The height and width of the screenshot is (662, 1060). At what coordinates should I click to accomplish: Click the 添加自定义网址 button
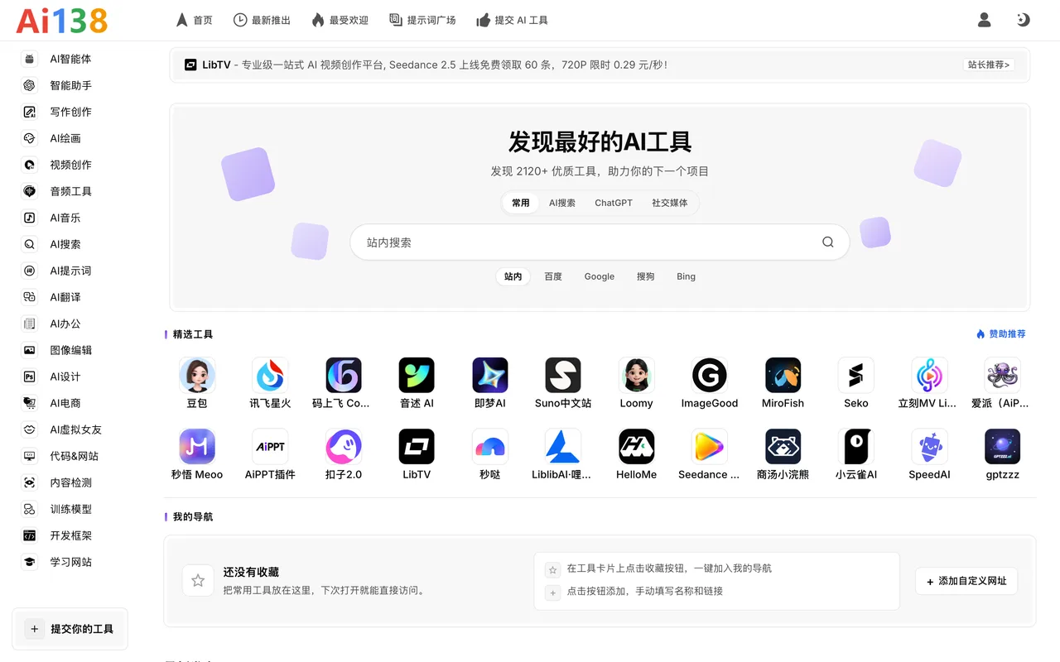[966, 581]
